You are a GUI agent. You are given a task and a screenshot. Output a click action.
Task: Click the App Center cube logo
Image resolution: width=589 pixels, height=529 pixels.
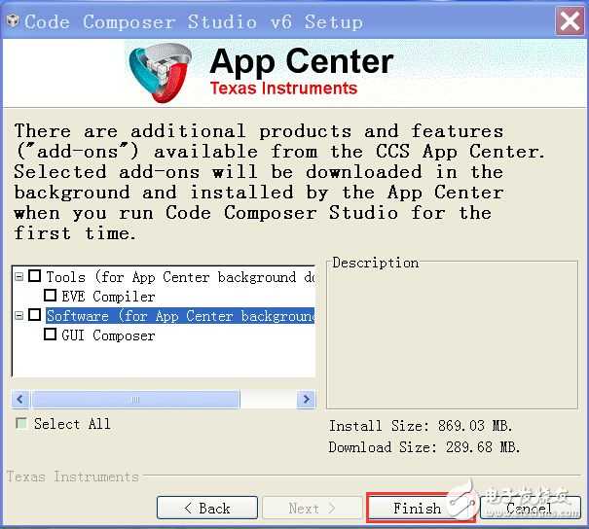(x=161, y=72)
